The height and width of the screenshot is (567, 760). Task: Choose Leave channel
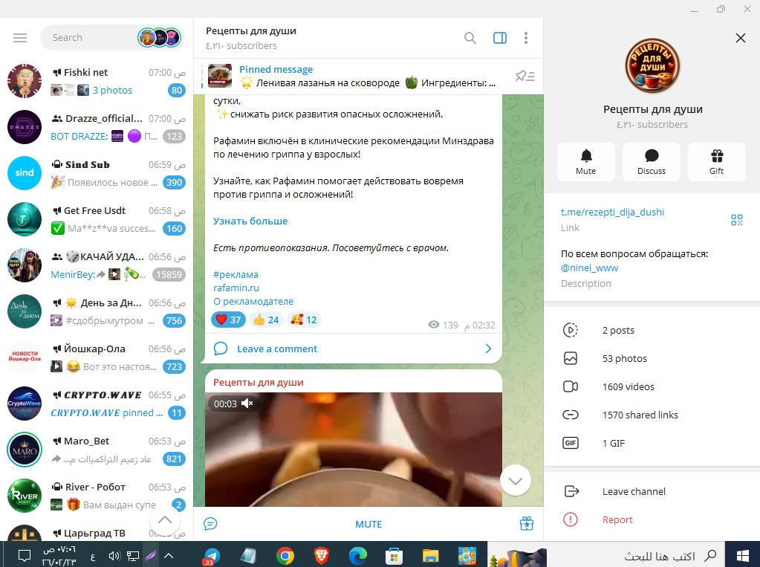pos(652,491)
